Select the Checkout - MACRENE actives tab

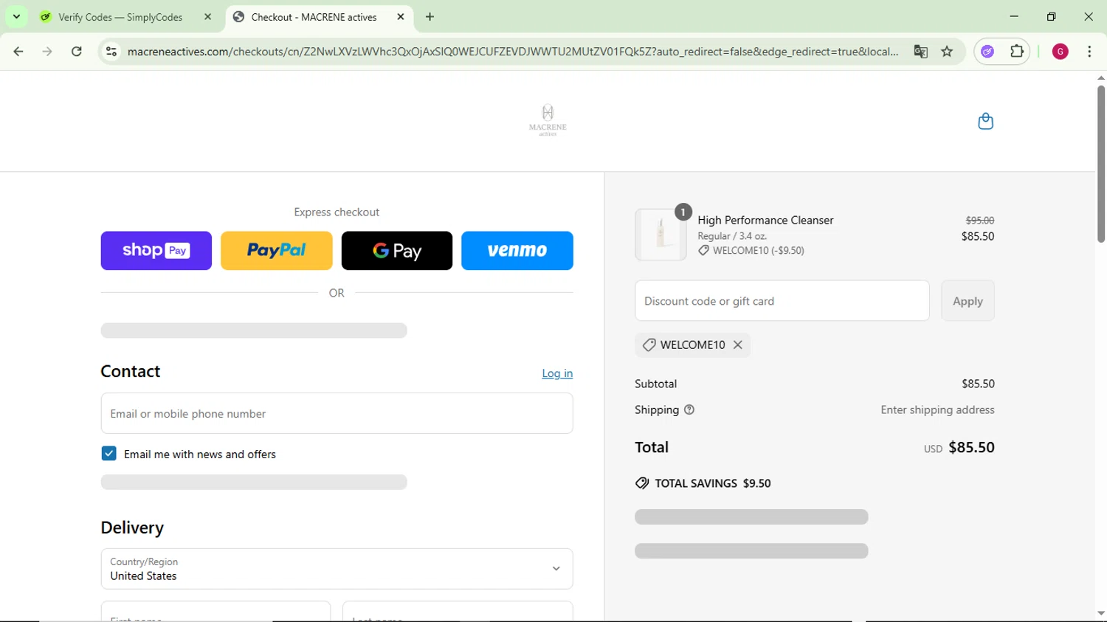pos(314,17)
